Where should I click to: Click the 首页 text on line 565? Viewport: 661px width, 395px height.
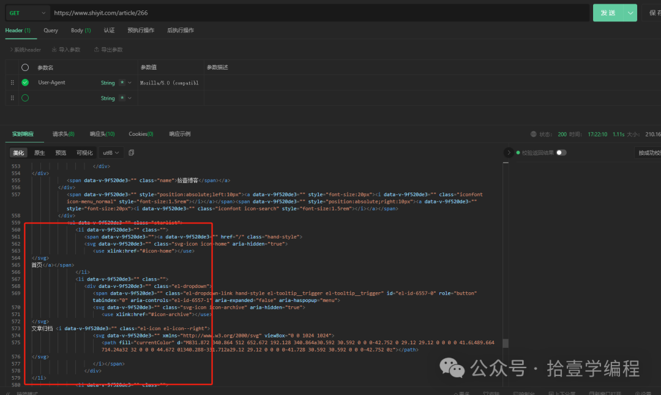click(x=37, y=265)
